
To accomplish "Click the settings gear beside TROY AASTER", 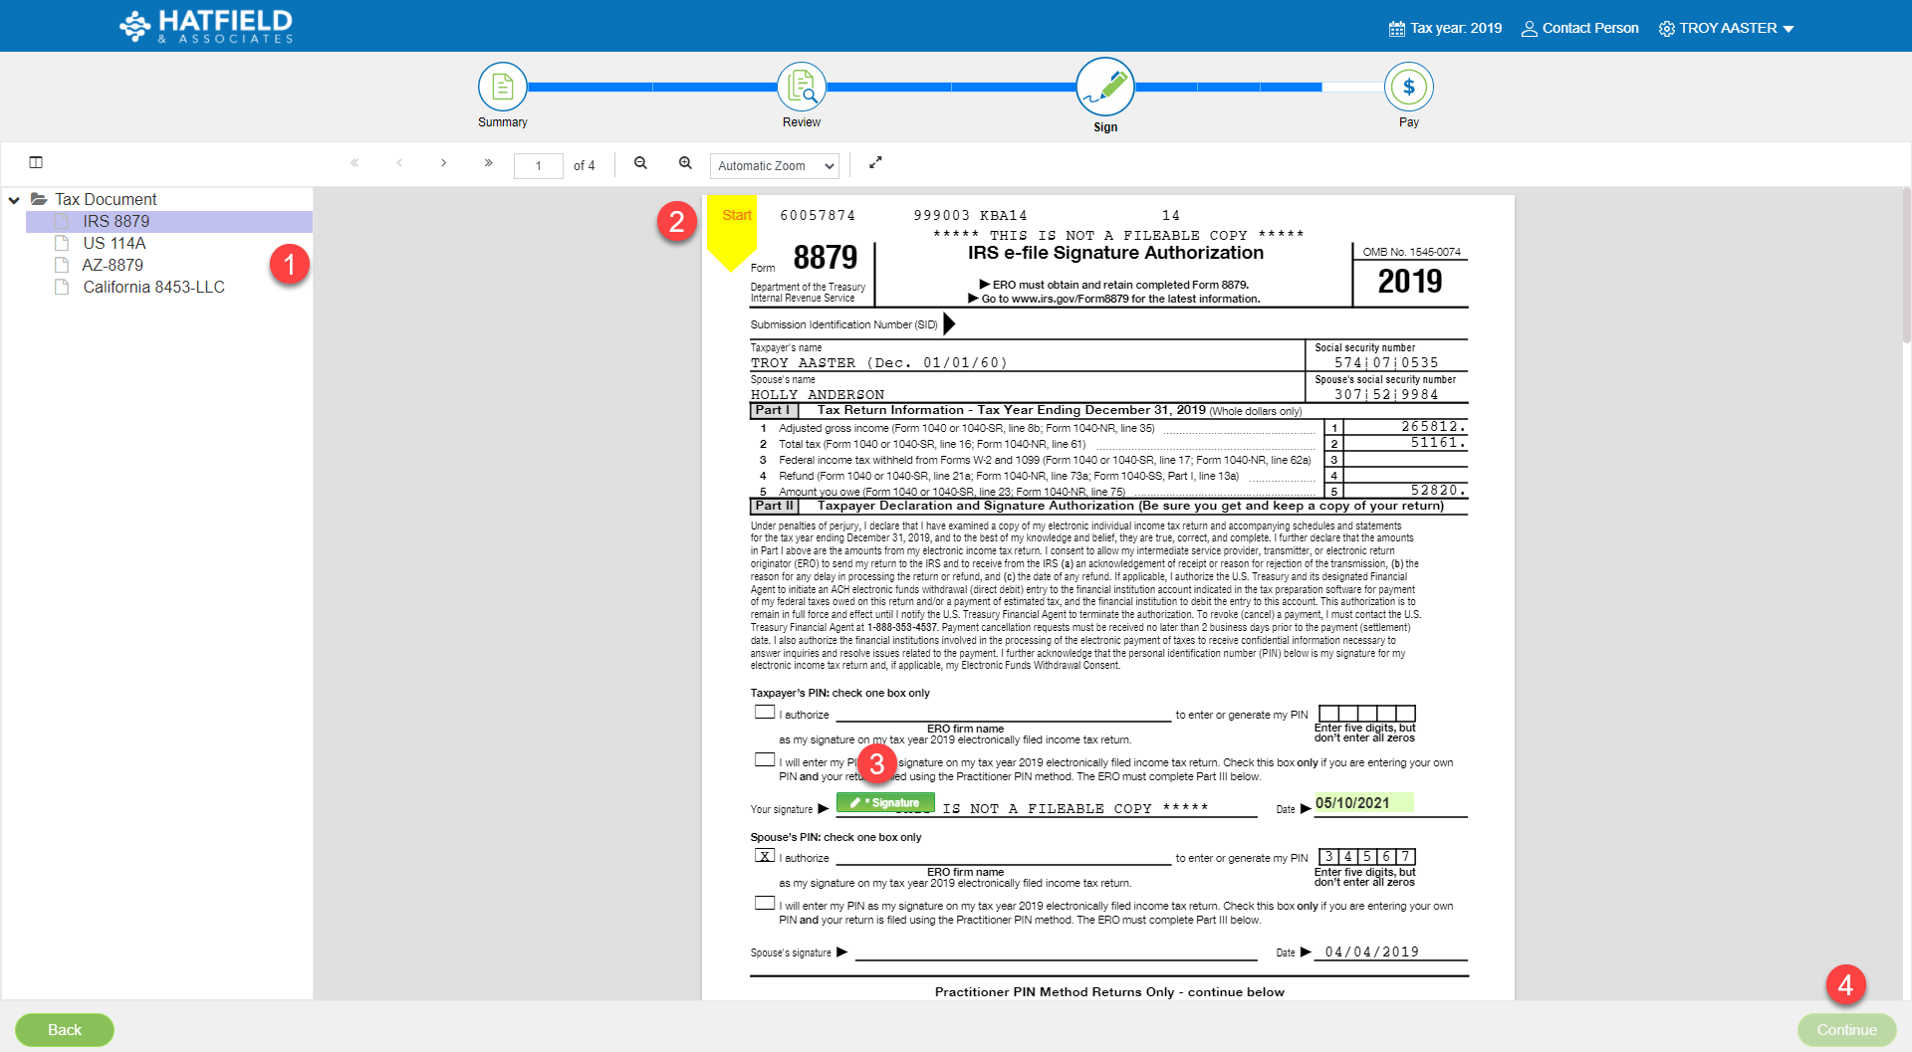I will pos(1666,28).
